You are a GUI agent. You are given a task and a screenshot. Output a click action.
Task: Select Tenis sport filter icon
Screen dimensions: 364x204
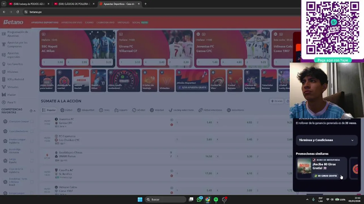pos(101,110)
